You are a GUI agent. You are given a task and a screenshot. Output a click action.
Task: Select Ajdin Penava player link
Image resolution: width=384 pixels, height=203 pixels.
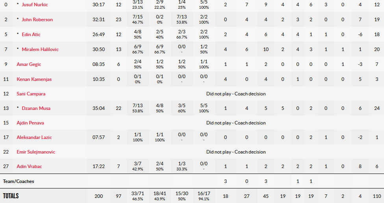tap(30, 123)
